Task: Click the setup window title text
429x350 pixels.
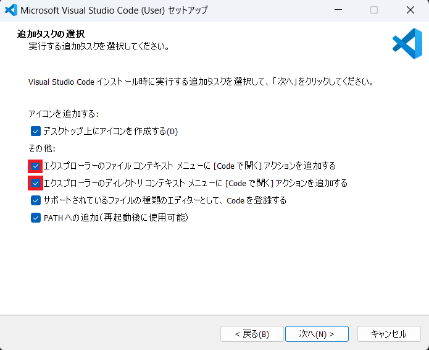Action: 114,10
